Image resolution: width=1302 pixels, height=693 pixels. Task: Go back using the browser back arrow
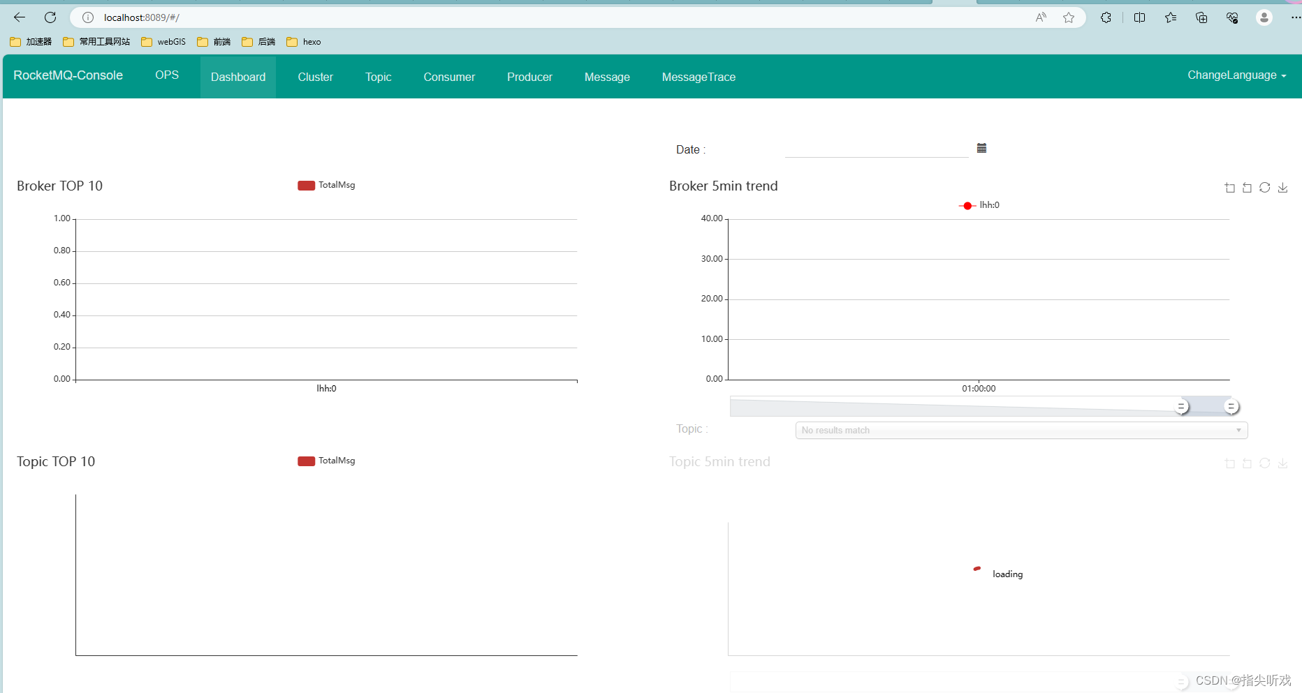click(20, 17)
